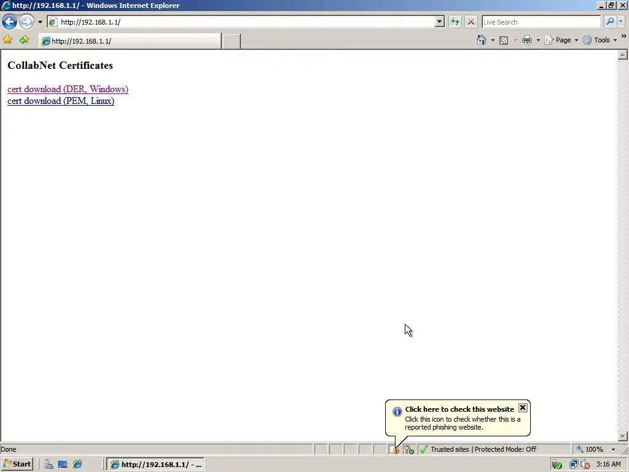Open the Tools menu
The width and height of the screenshot is (629, 472).
[x=600, y=40]
